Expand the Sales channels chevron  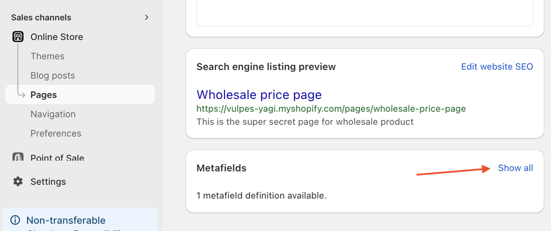pos(147,18)
